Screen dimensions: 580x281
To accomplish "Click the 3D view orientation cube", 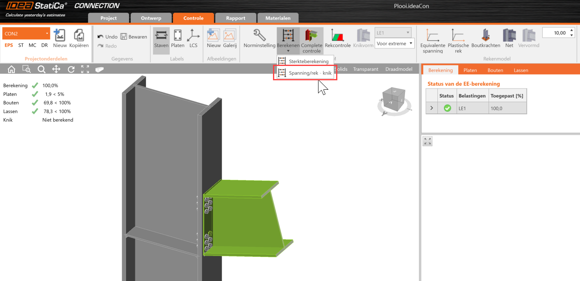I will pyautogui.click(x=392, y=97).
